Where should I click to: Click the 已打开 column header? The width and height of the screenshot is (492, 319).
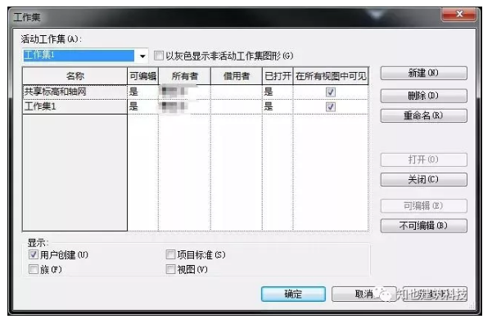point(278,76)
